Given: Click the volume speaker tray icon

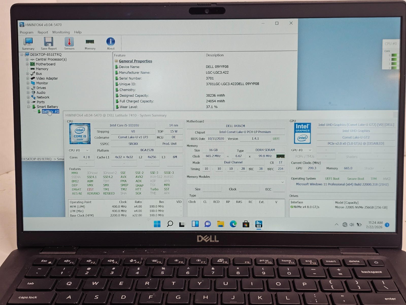Looking at the screenshot, I should 352,225.
